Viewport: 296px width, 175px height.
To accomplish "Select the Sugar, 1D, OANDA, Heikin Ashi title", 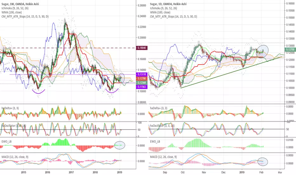I will point(168,4).
